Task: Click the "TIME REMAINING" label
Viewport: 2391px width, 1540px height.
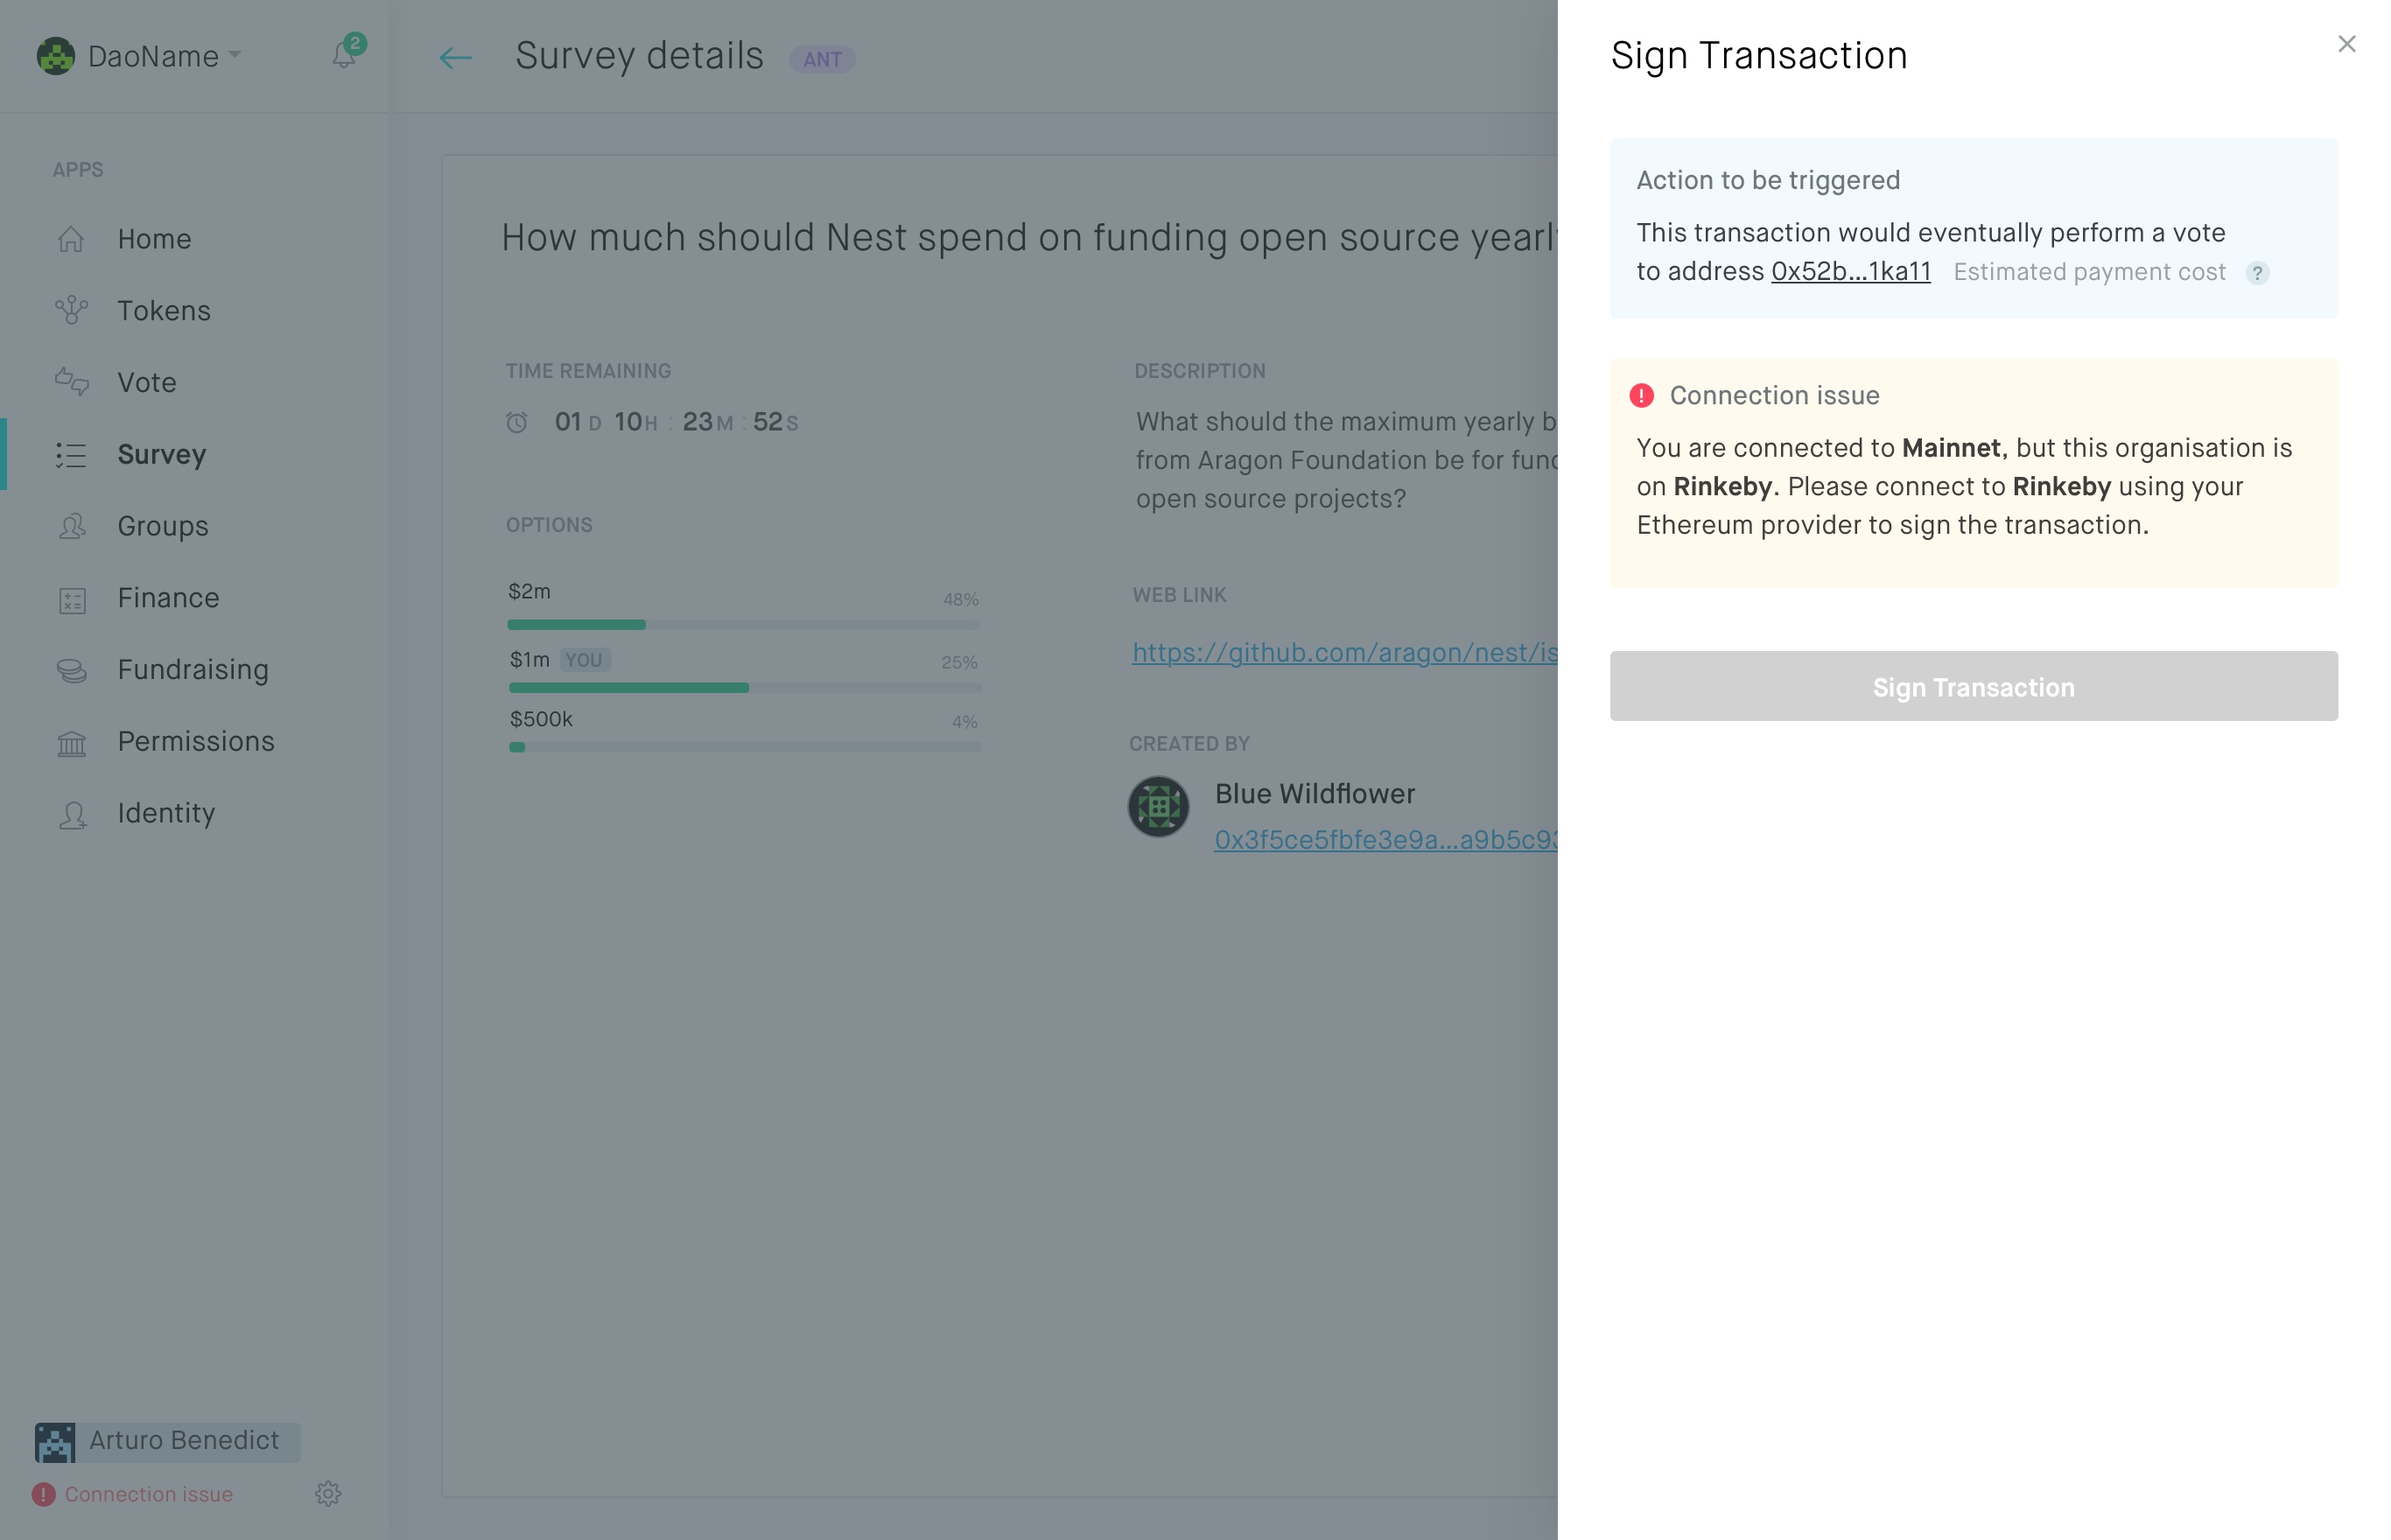Action: click(x=588, y=371)
